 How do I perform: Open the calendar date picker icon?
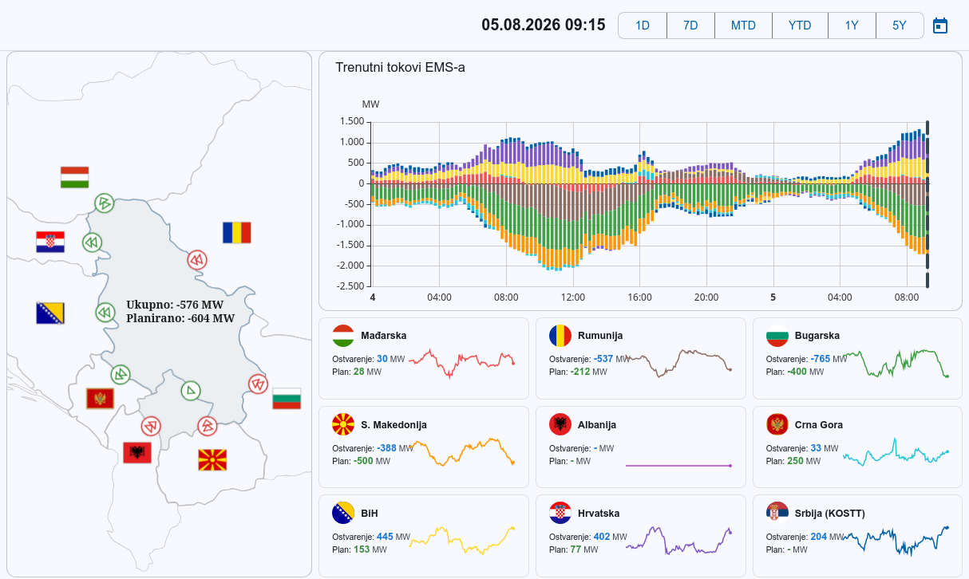pyautogui.click(x=940, y=26)
